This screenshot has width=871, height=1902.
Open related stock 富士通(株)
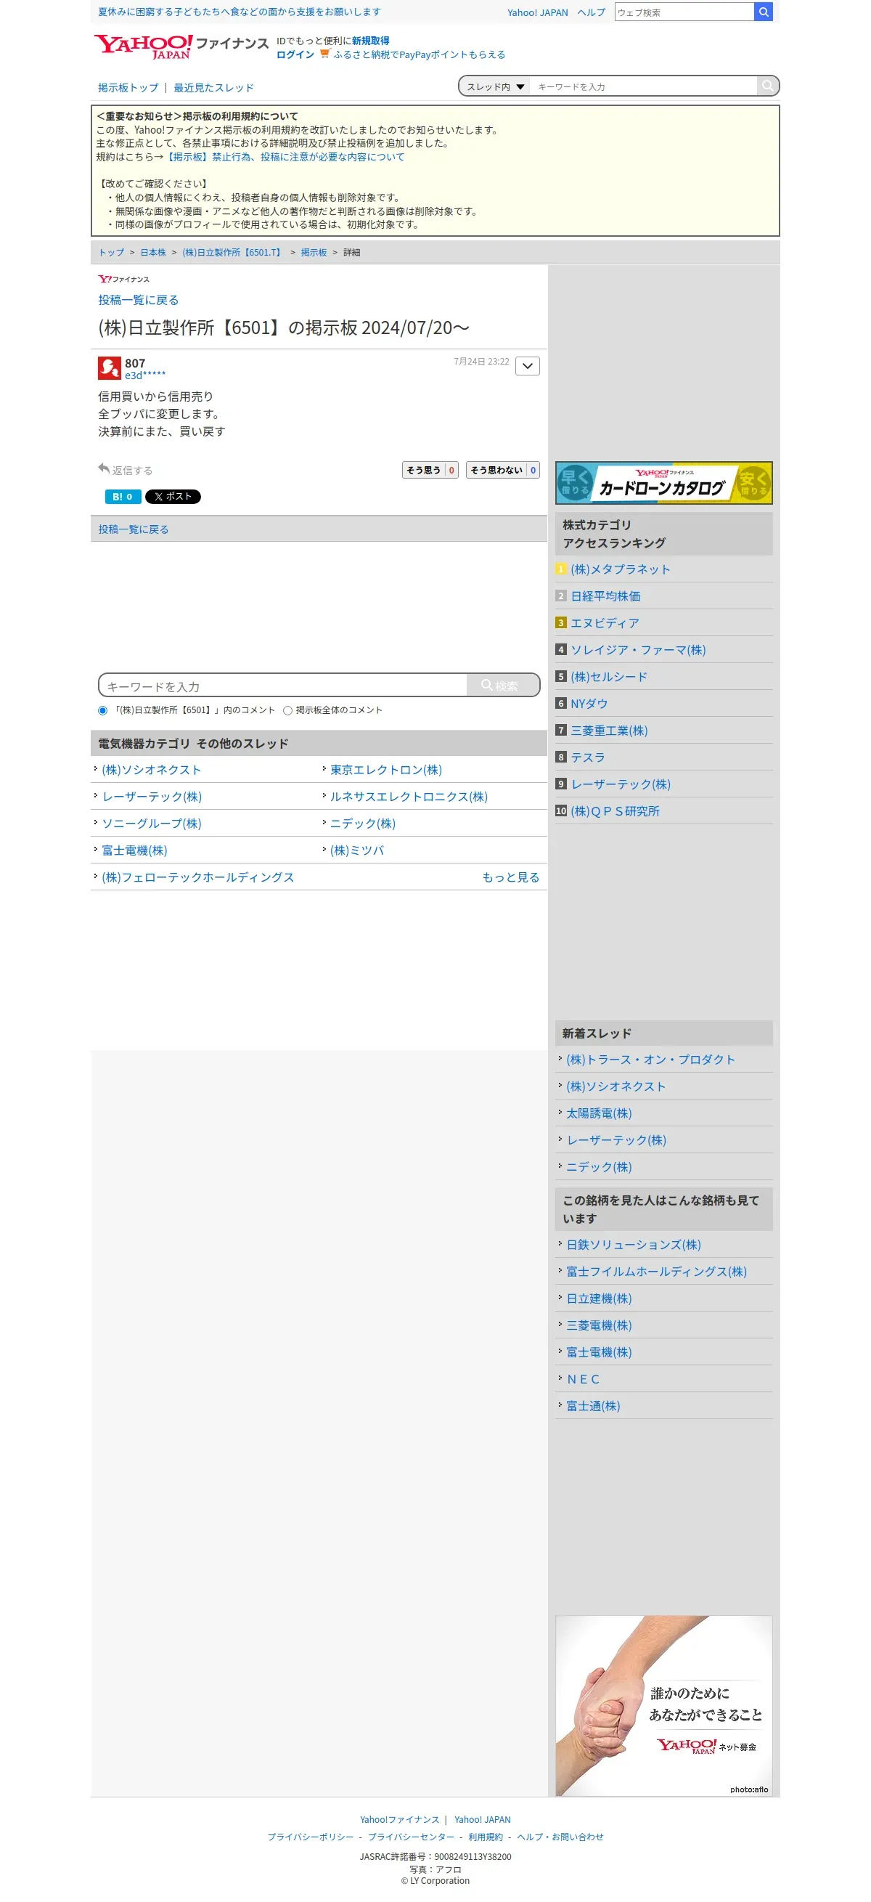pyautogui.click(x=593, y=1406)
